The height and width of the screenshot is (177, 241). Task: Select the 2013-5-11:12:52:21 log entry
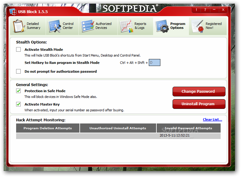click(175, 135)
